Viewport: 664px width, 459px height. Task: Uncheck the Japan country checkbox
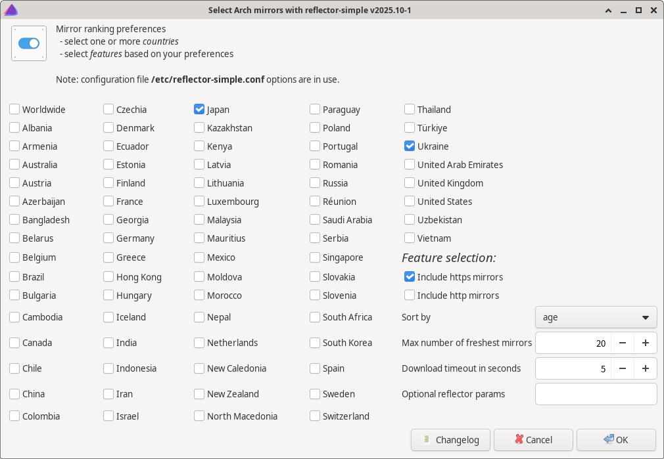[x=199, y=110]
